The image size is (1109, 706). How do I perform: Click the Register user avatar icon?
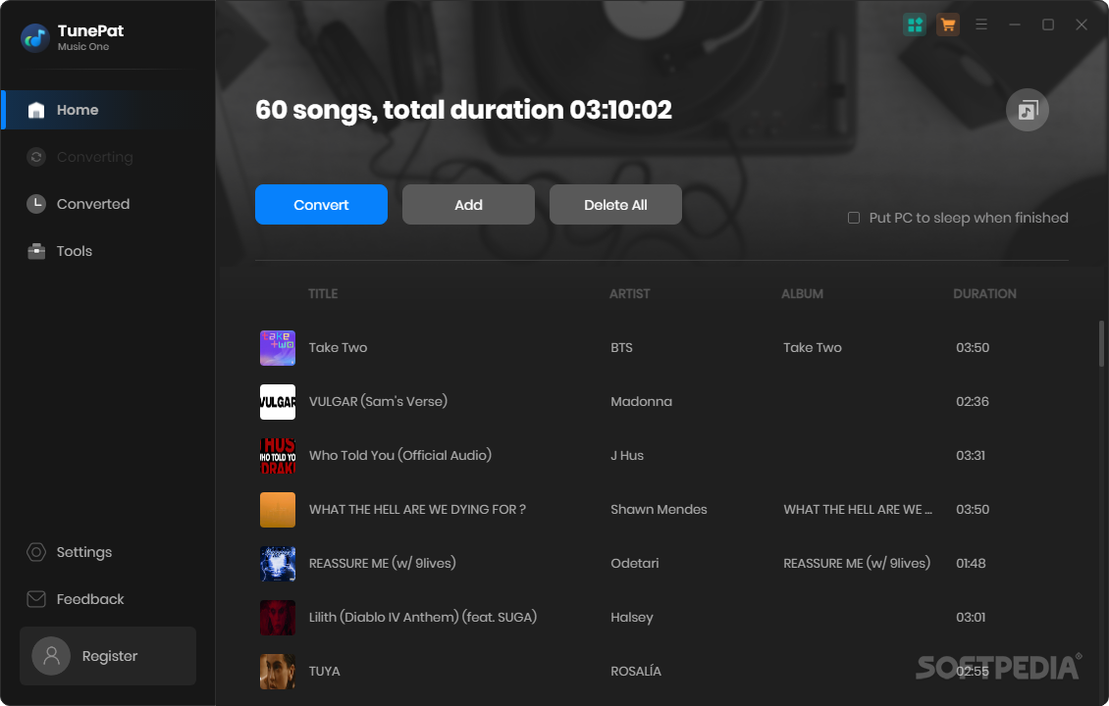click(x=51, y=656)
